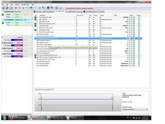Click the Reported Uncorrectable Errors graph tab
This screenshot has height=124, width=165.
tap(44, 90)
